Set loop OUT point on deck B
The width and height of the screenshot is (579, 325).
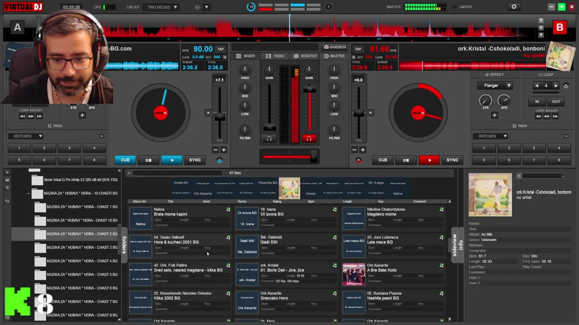[556, 102]
